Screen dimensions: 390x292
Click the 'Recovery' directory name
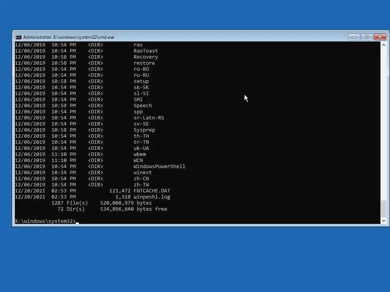(x=146, y=57)
